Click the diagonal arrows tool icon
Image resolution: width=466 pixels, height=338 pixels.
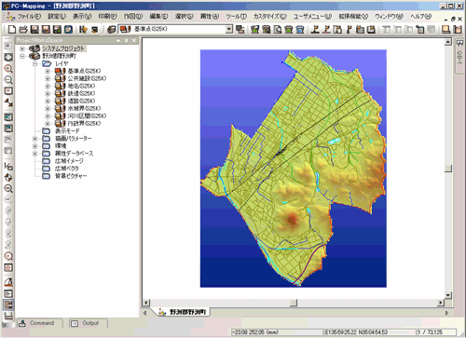[x=8, y=102]
